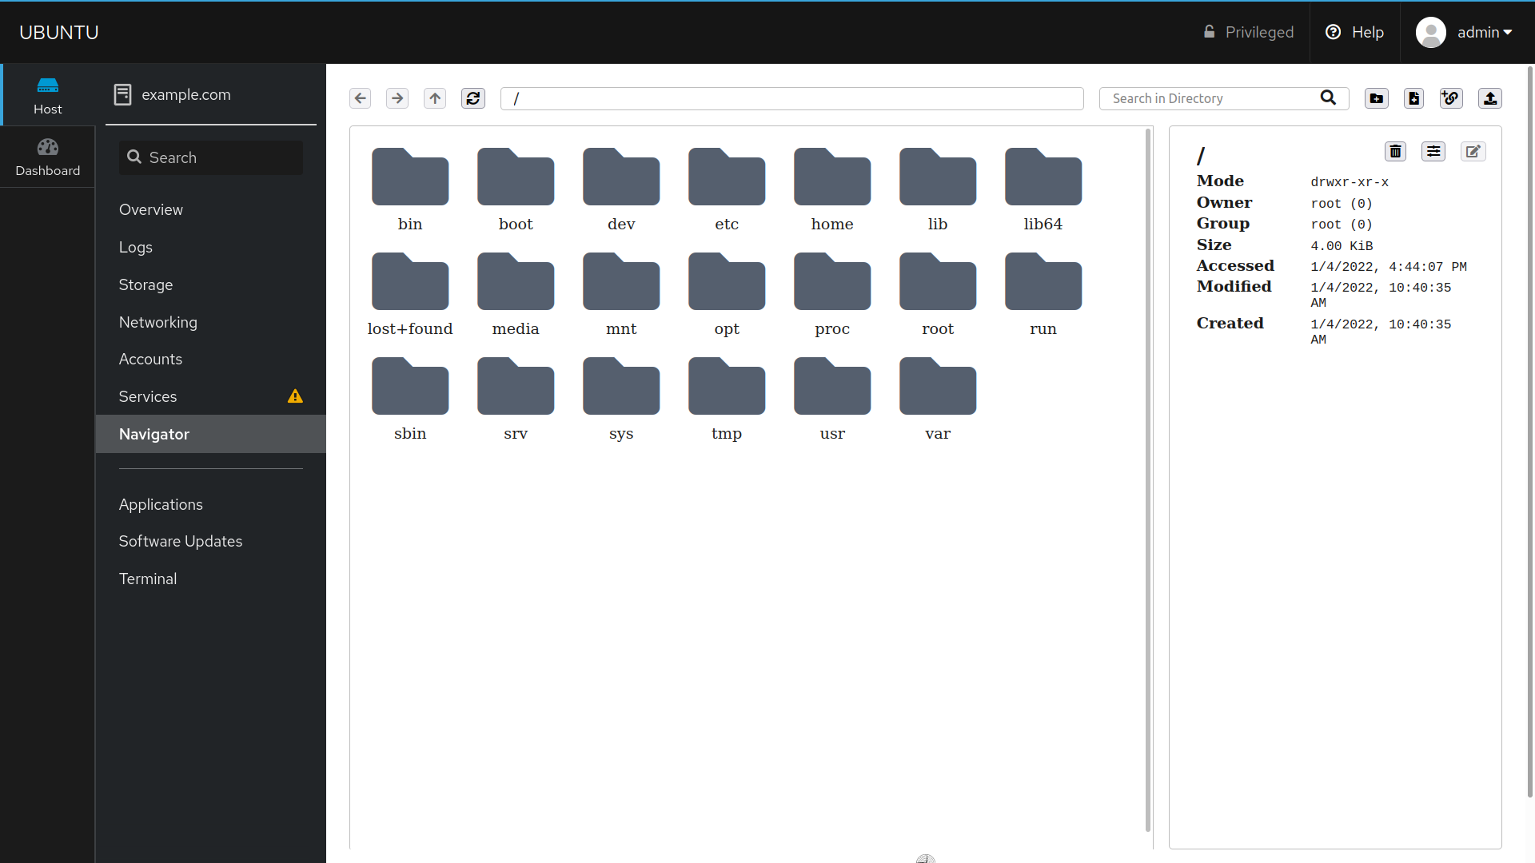Open the Services page with the warning badge
The image size is (1535, 863).
(x=148, y=396)
